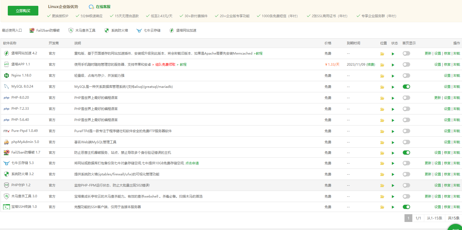Click running status arrow for 堡塔APP 1.1
The width and height of the screenshot is (462, 230).
click(x=393, y=65)
